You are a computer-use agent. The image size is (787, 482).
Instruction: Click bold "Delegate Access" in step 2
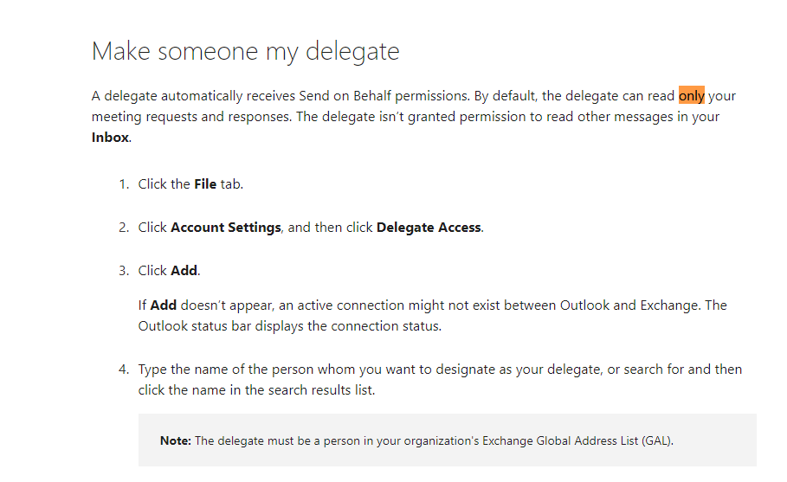[429, 228]
